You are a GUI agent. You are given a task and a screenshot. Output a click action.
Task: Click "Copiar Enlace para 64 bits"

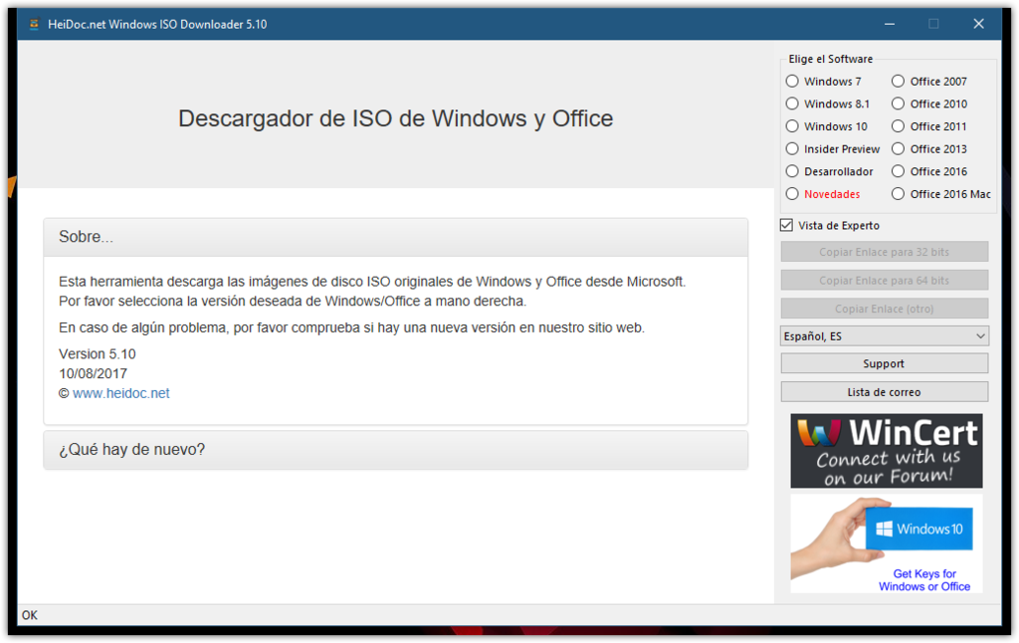884,280
